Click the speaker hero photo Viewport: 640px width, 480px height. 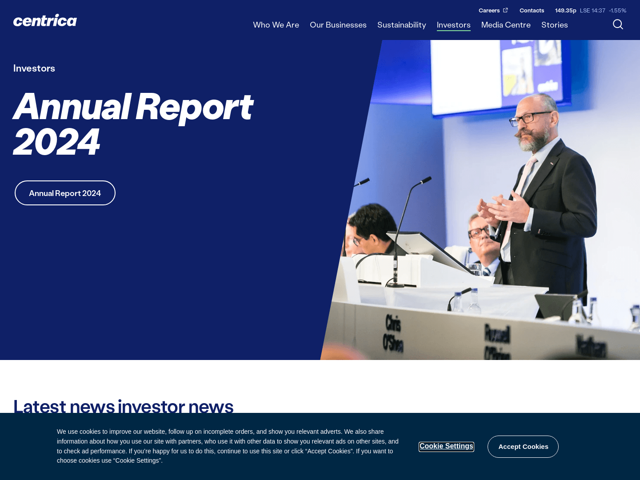click(x=489, y=200)
